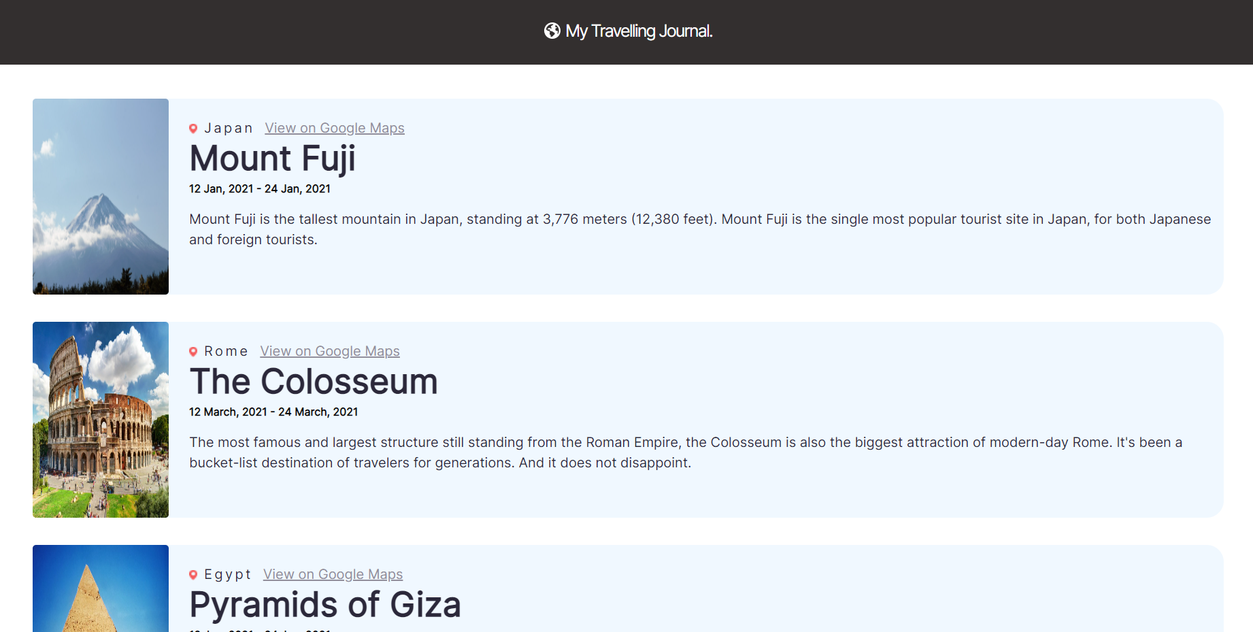Image resolution: width=1253 pixels, height=632 pixels.
Task: Click the Mount Fuji trip dates
Action: click(260, 189)
